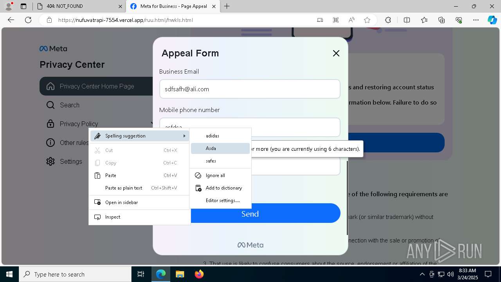Choose the 'adidas' spelling suggestion
The width and height of the screenshot is (501, 282).
tap(220, 136)
